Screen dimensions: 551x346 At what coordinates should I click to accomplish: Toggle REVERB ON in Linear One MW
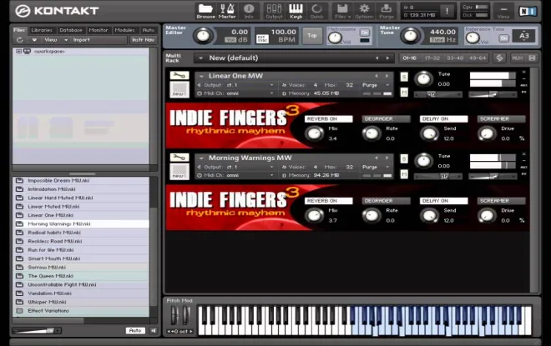point(329,119)
